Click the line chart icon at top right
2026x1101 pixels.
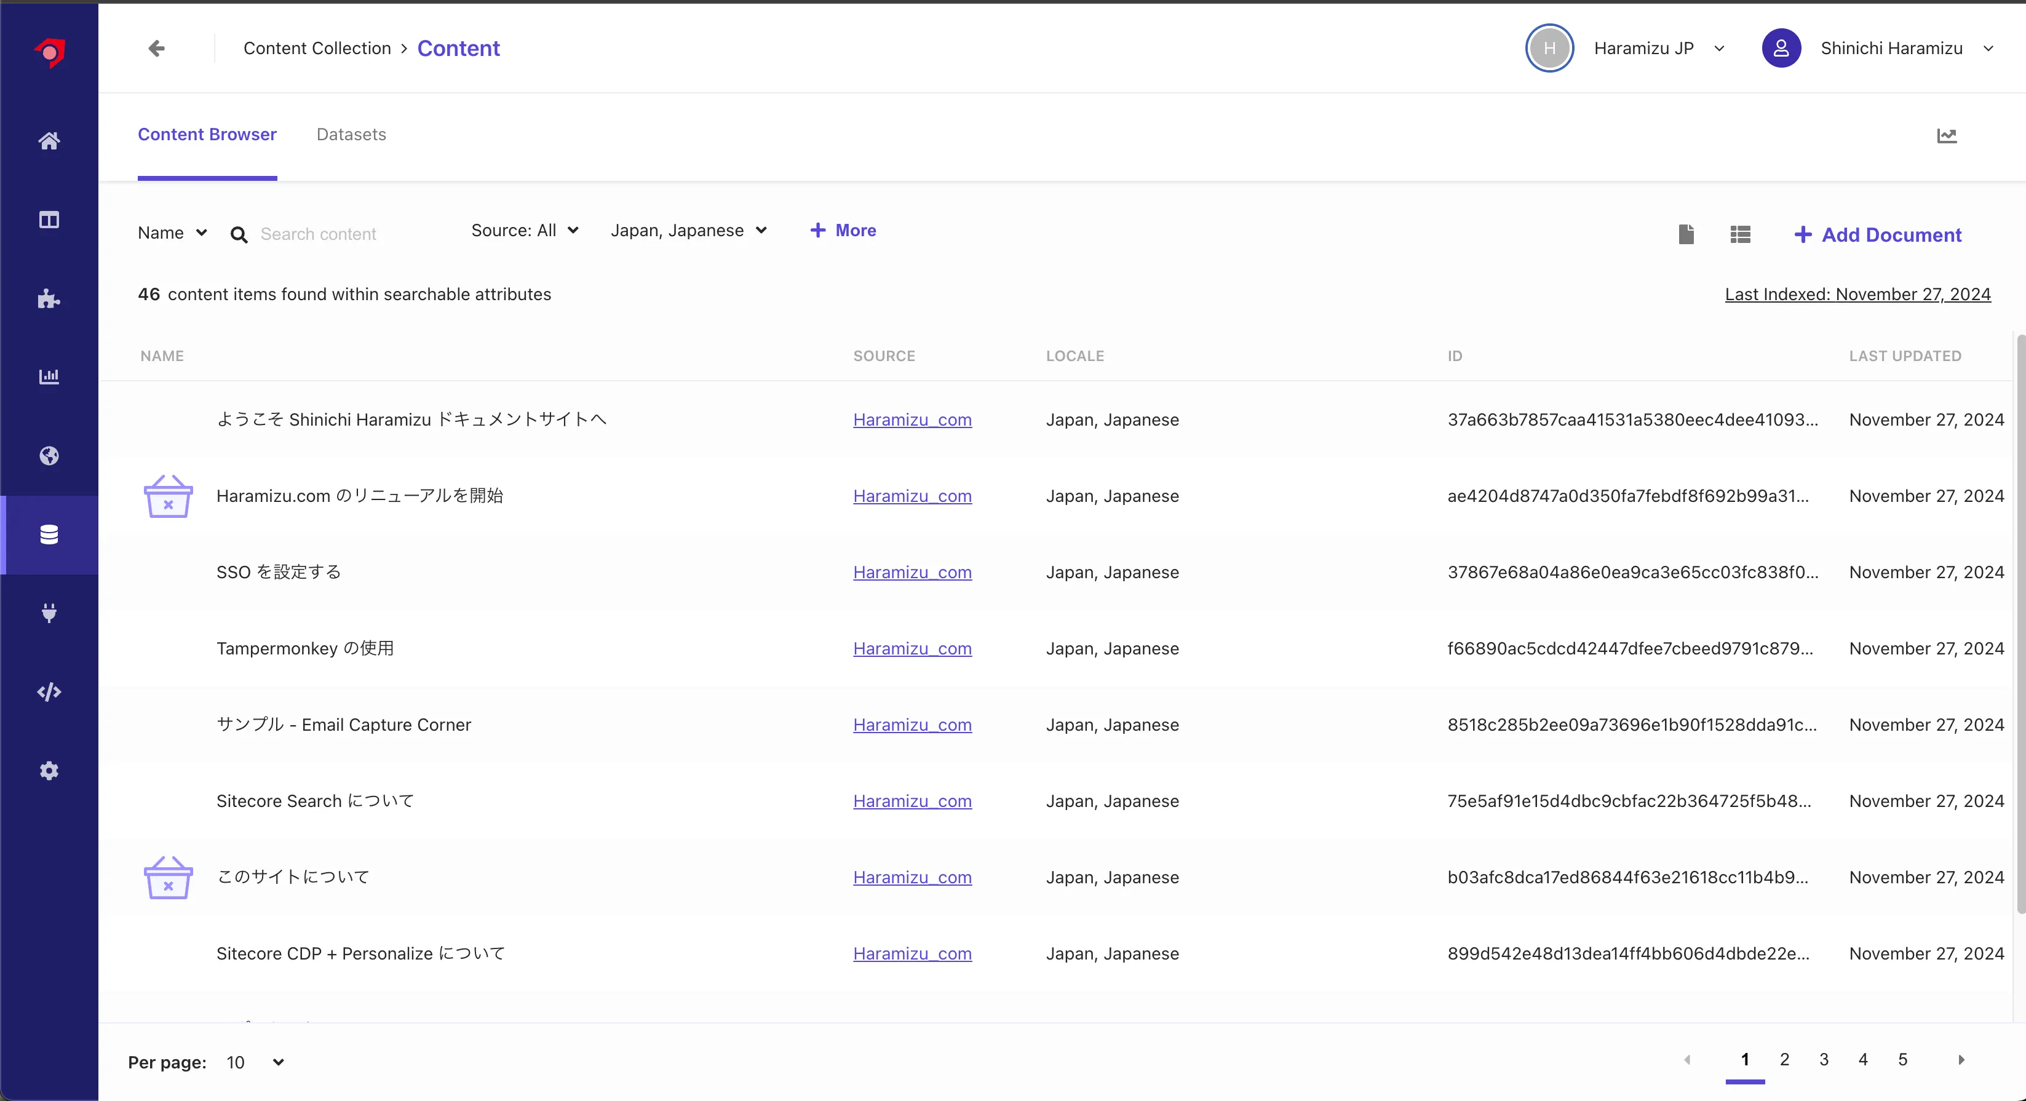[x=1947, y=135]
